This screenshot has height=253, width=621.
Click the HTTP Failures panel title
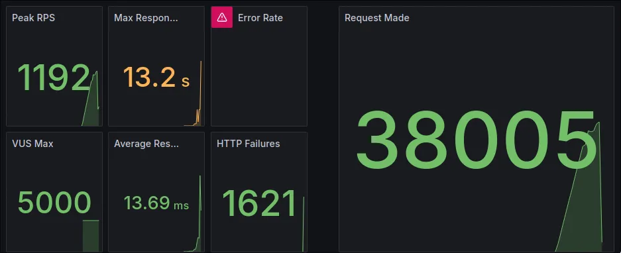[x=249, y=144]
